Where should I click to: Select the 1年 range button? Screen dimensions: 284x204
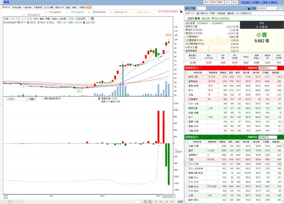(166, 202)
